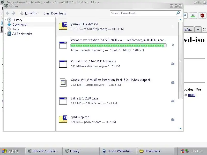This screenshot has width=207, height=155.
Task: Follow the 'main' link on page
Action: coord(191,95)
